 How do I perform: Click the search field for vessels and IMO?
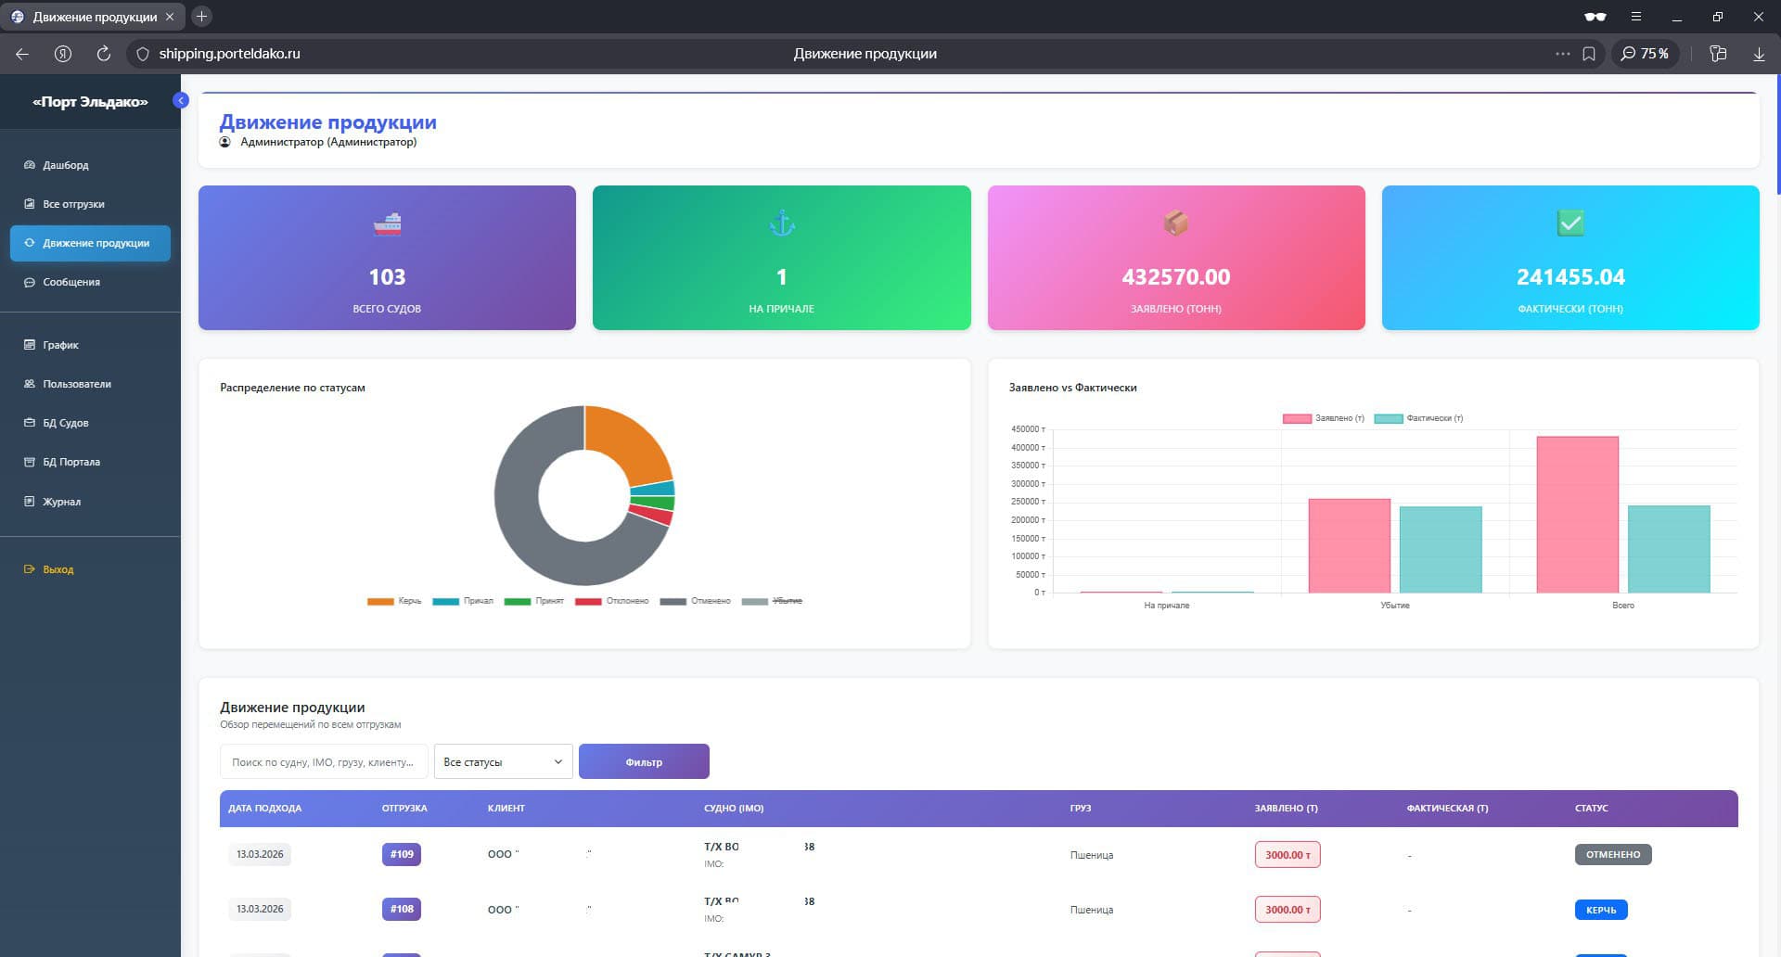click(x=323, y=761)
